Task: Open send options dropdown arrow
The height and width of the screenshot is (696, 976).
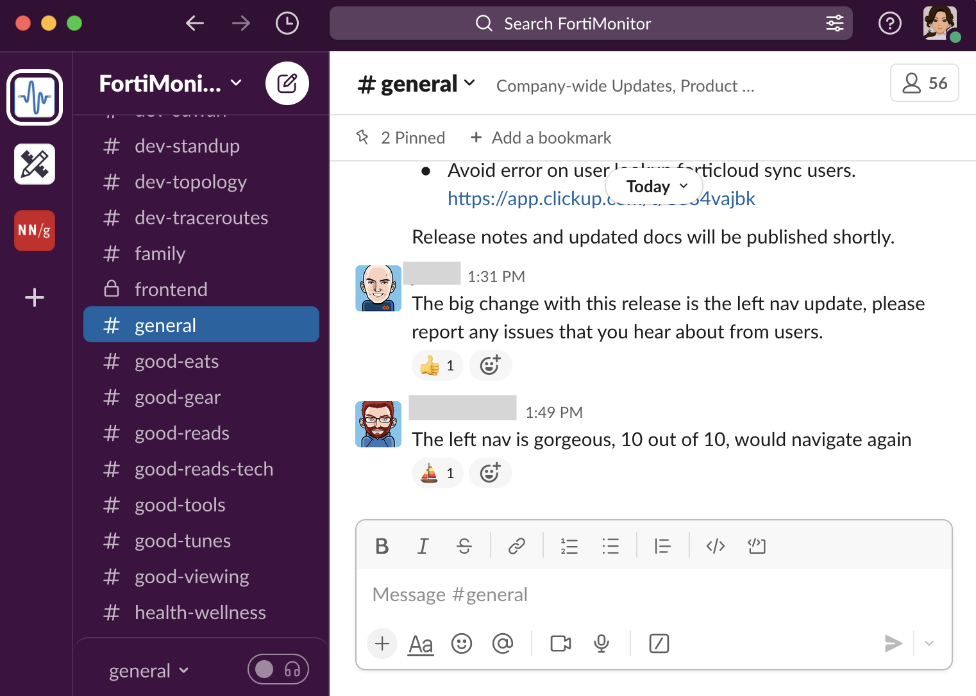Action: tap(929, 643)
